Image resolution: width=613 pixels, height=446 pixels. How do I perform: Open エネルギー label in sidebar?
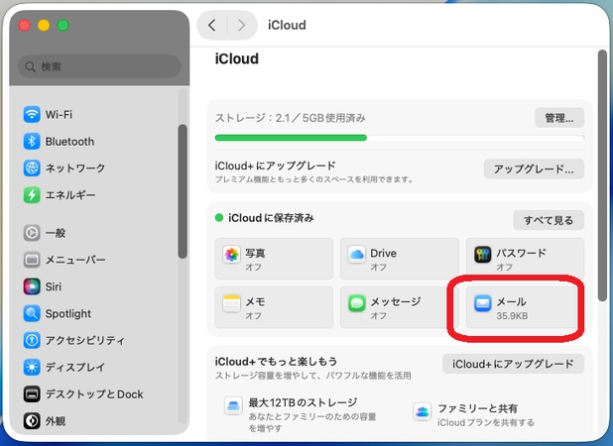70,195
